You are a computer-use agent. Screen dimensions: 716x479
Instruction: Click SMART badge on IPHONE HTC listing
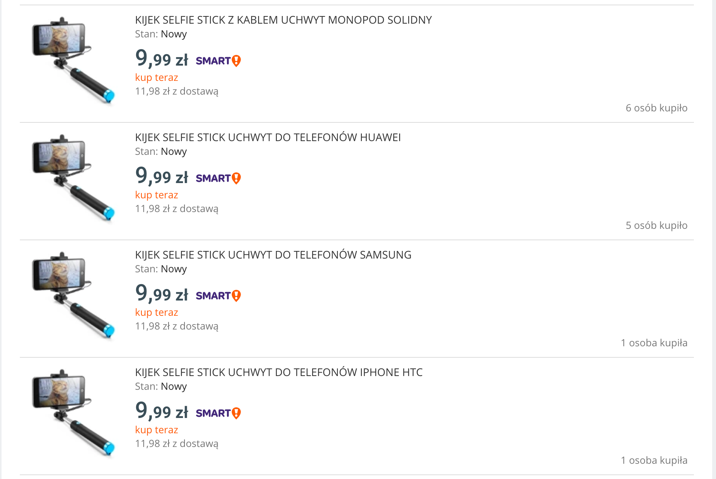tap(218, 413)
